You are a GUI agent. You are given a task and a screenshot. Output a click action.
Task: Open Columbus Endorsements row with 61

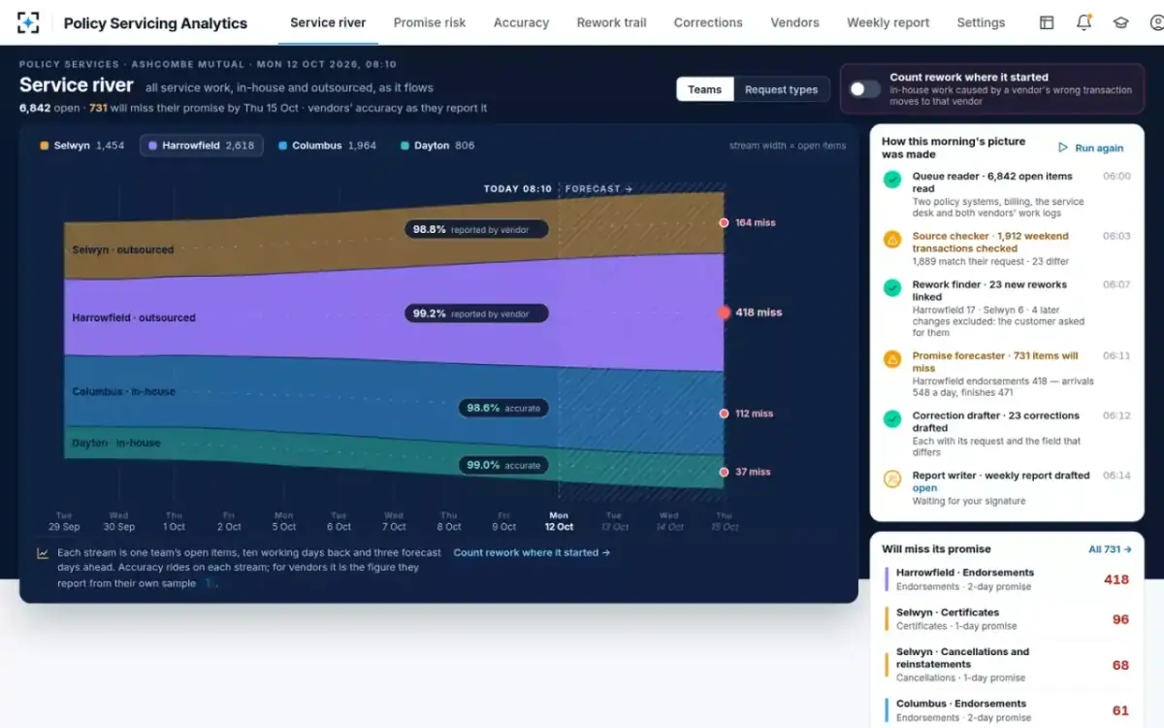click(x=1008, y=711)
